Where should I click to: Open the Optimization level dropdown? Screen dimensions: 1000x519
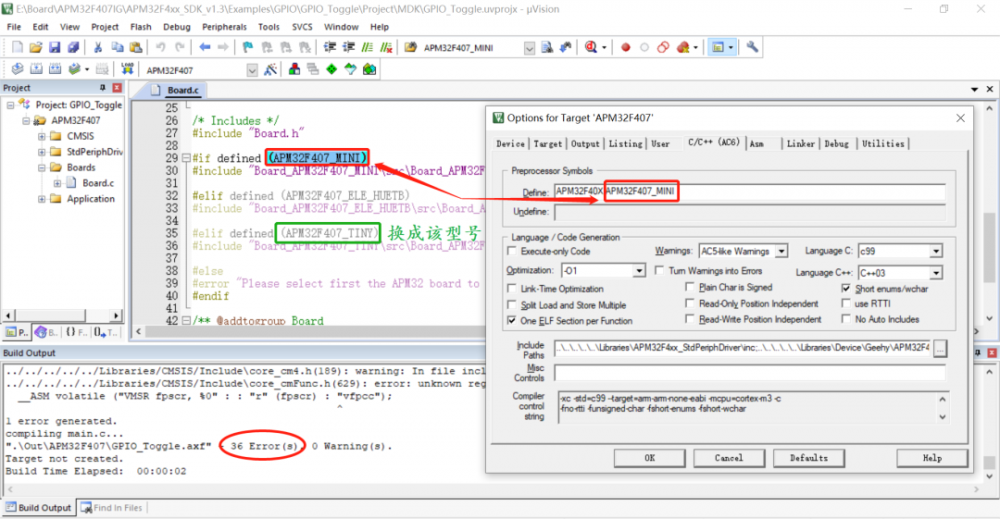tap(639, 270)
